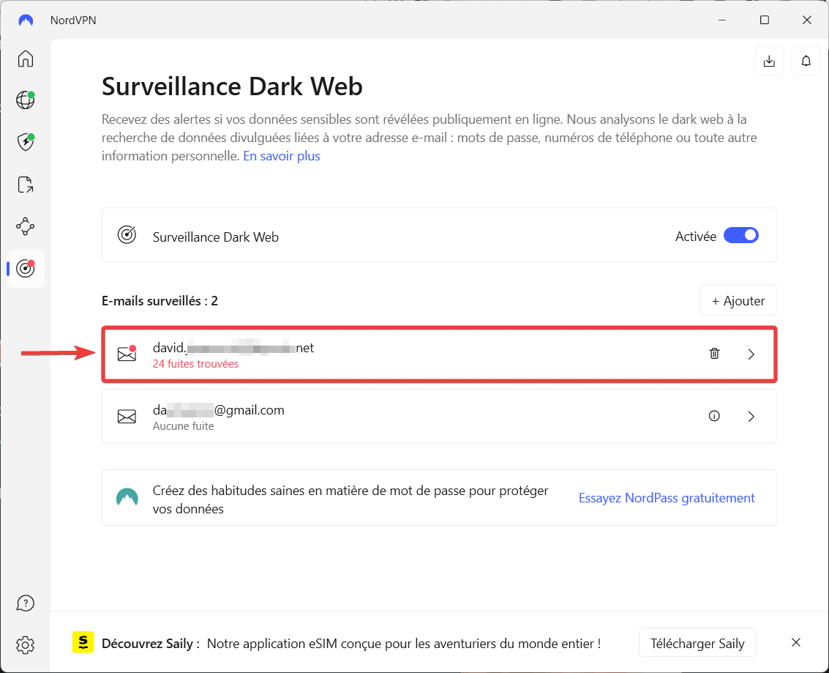Click Essayez NordPass gratuitement link

[x=667, y=498]
